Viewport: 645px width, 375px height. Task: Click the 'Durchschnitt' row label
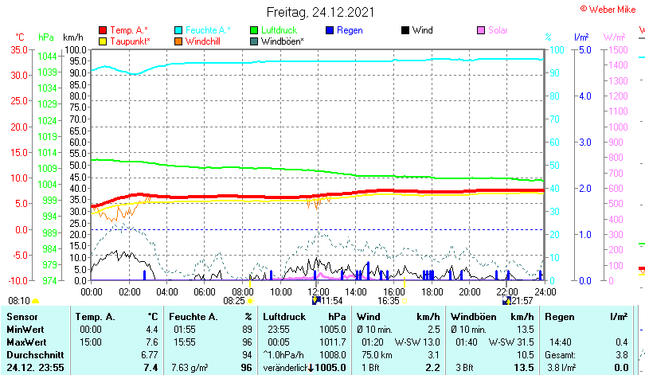pos(35,355)
